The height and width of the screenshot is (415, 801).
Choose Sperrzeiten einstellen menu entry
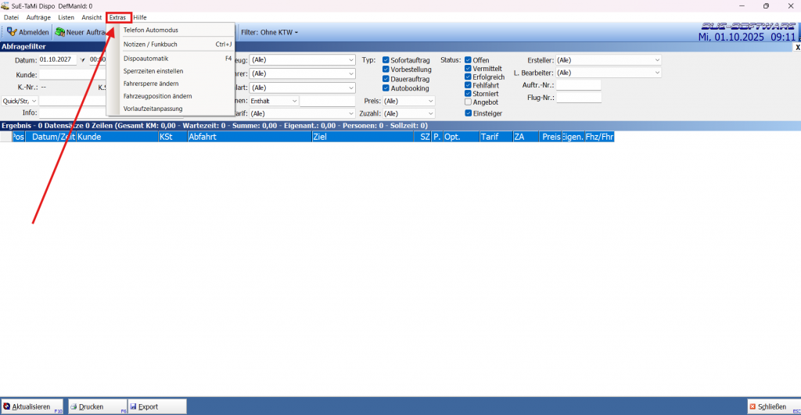click(153, 71)
